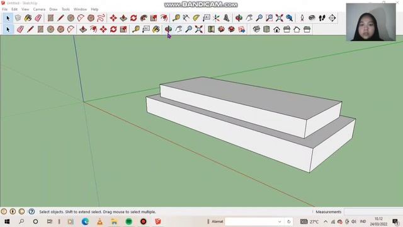
Task: Launch Microsoft Edge from the taskbar
Action: [x=86, y=221]
